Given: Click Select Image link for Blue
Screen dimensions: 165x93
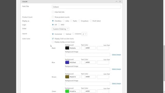Looking at the screenshot, I should [116, 69].
